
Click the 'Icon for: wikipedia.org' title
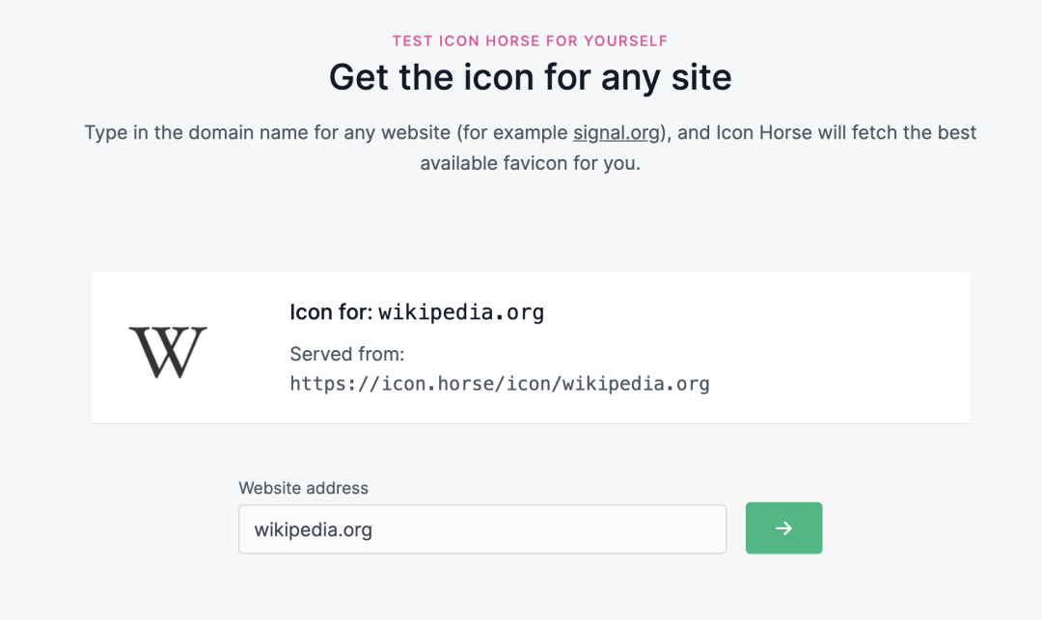tap(417, 312)
